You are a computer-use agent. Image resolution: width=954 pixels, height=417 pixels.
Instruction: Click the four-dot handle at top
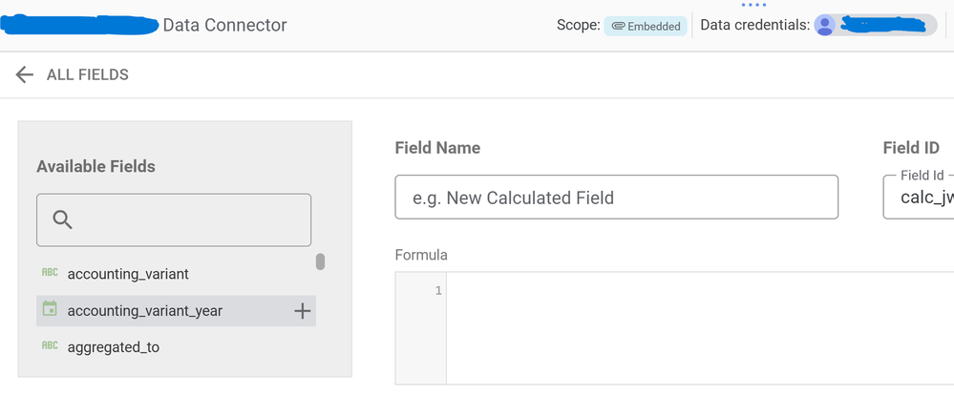point(753,5)
